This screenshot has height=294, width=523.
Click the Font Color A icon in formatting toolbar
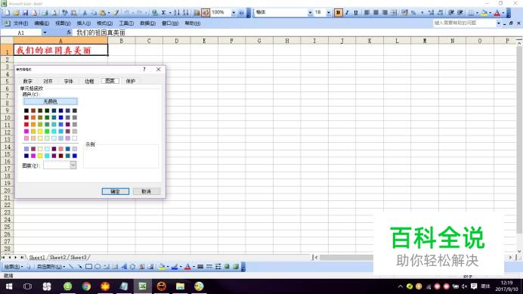[x=497, y=13]
